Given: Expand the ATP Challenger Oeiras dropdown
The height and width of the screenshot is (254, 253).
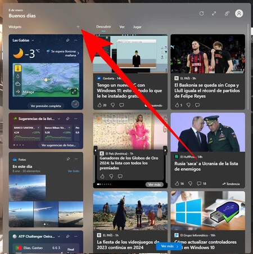Looking at the screenshot, I should 59,237.
